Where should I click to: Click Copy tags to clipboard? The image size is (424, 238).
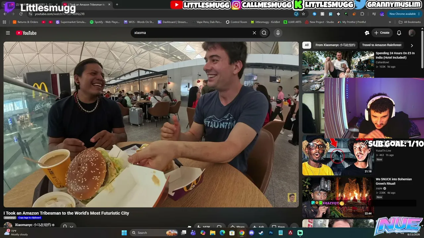[29, 218]
